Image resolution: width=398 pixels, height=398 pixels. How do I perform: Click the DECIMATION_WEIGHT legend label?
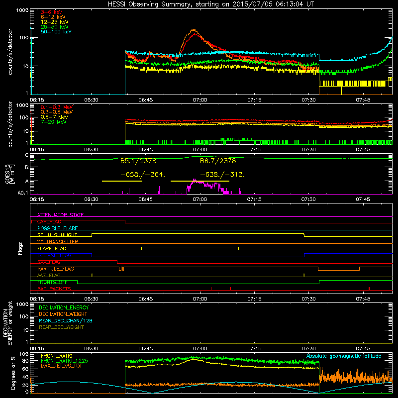coord(63,314)
